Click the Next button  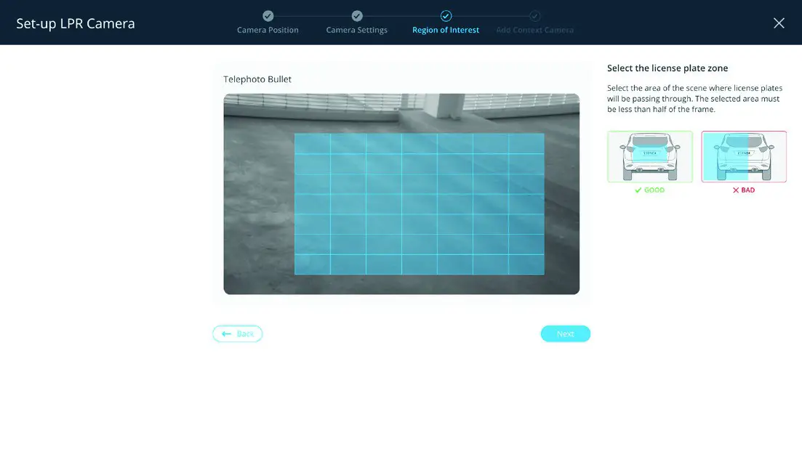click(x=565, y=333)
